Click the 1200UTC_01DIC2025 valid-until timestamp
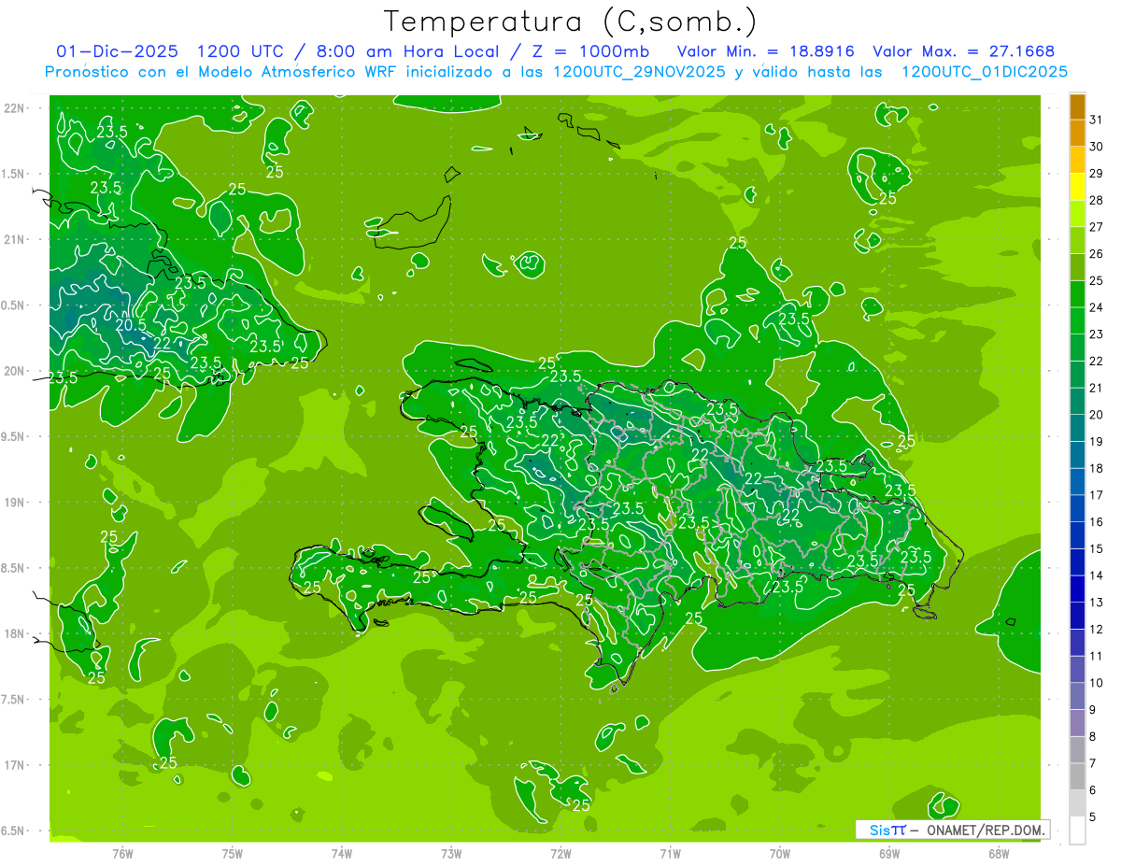 [984, 72]
